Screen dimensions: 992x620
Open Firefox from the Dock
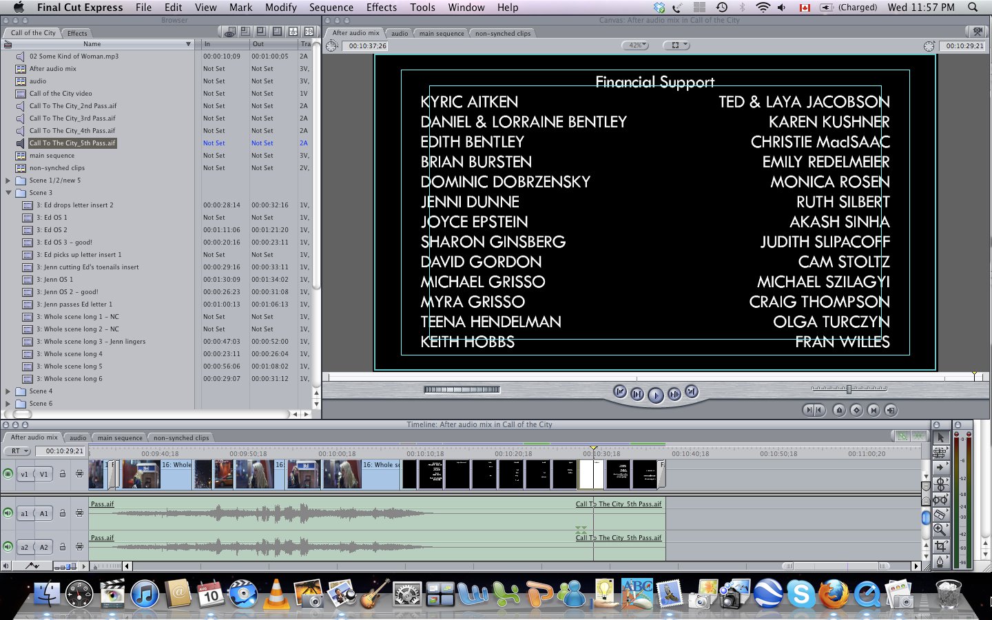tap(834, 594)
